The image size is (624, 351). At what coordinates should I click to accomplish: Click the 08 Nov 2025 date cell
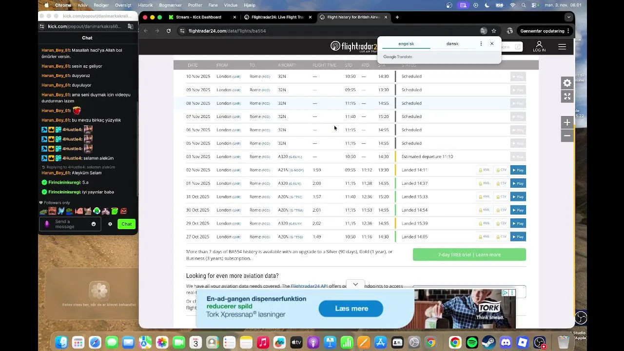click(198, 103)
